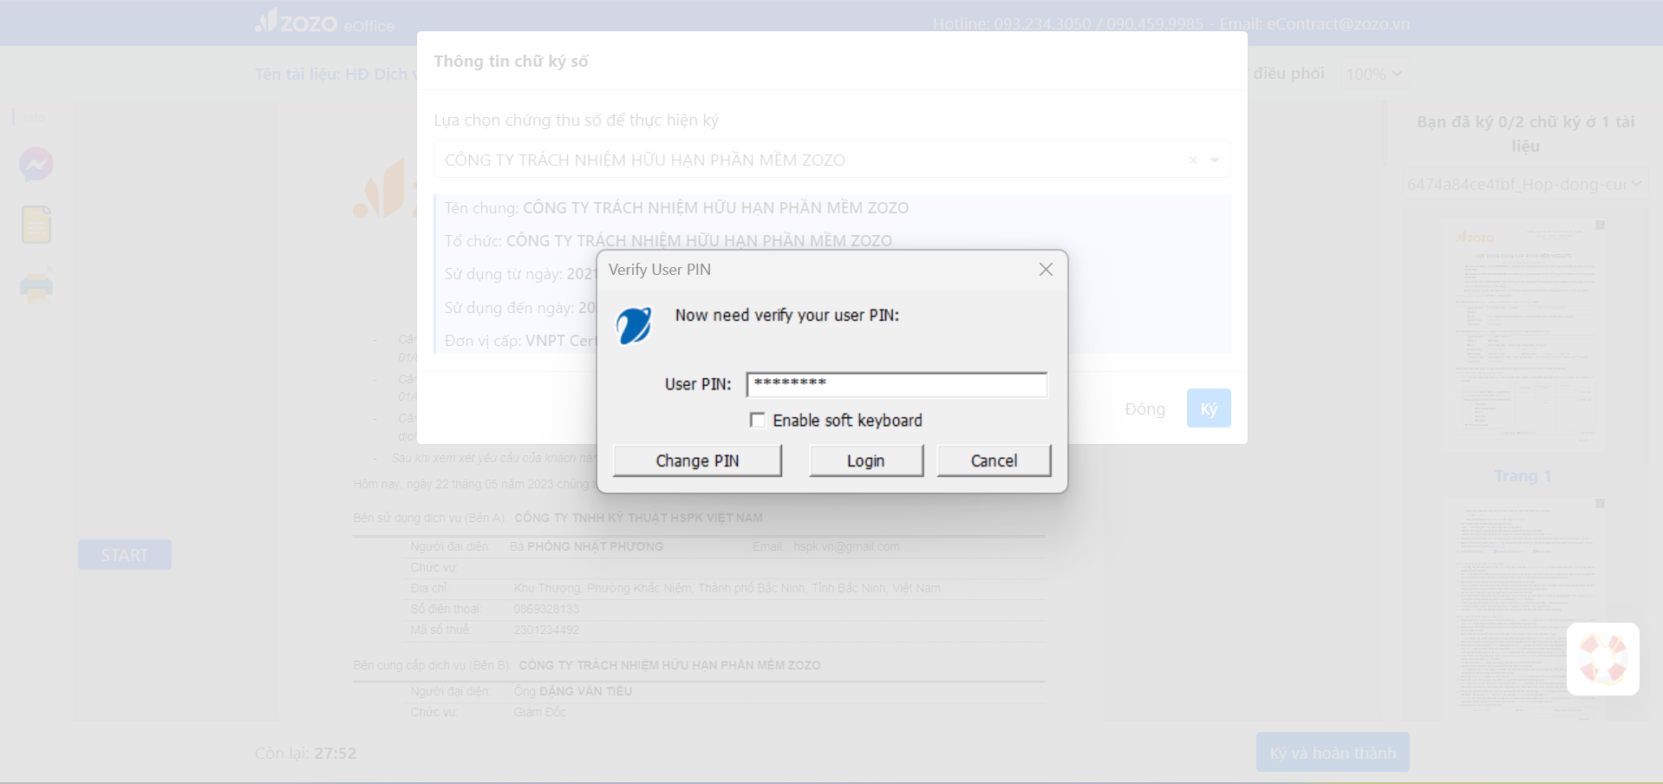Click the ZOZO eOffice logo
Image resolution: width=1663 pixels, height=784 pixels.
pos(325,22)
